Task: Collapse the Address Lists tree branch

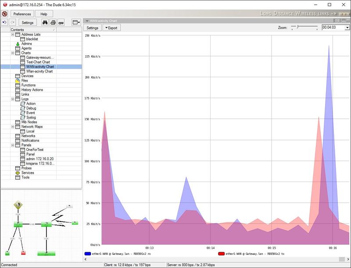Action: point(13,35)
